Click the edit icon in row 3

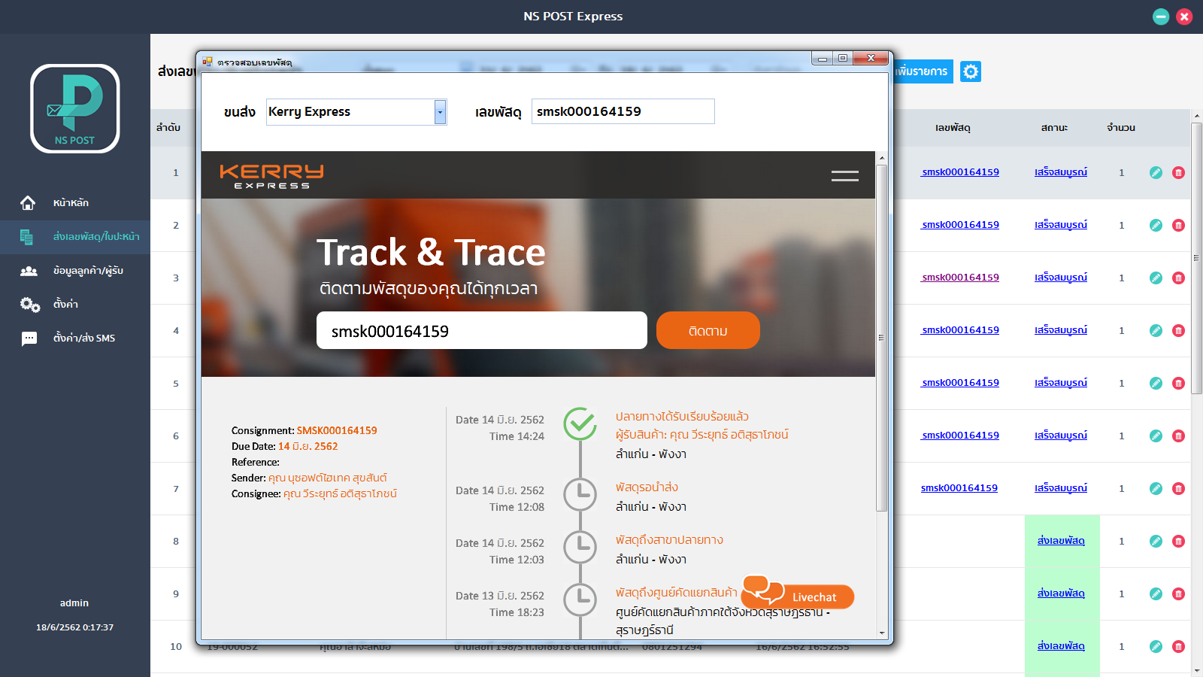tap(1156, 278)
